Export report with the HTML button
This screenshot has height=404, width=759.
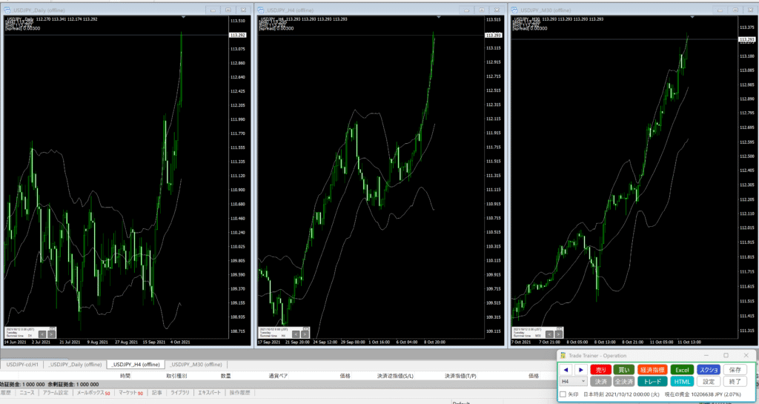(x=682, y=381)
